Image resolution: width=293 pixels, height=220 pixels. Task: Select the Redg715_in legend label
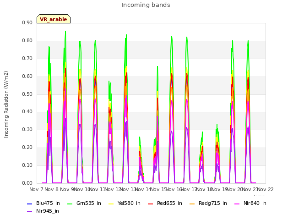click(x=213, y=203)
